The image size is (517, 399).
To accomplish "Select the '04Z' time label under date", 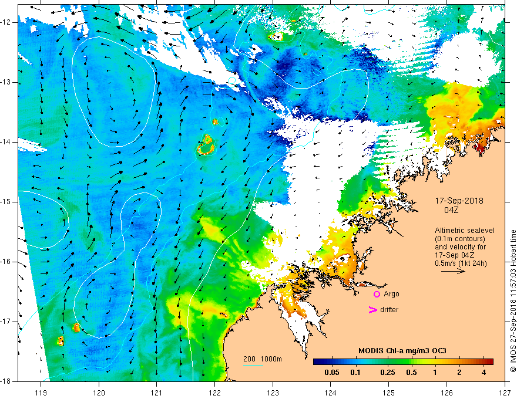I will [x=451, y=210].
